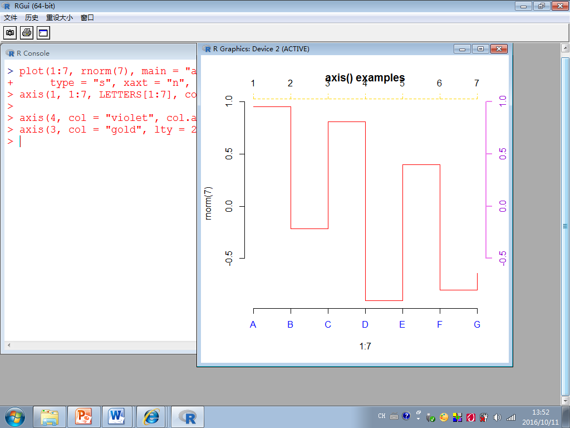Screen dimensions: 570x428
Task: Click the RGui vertical scrollbar down arrow
Action: pyautogui.click(x=565, y=401)
